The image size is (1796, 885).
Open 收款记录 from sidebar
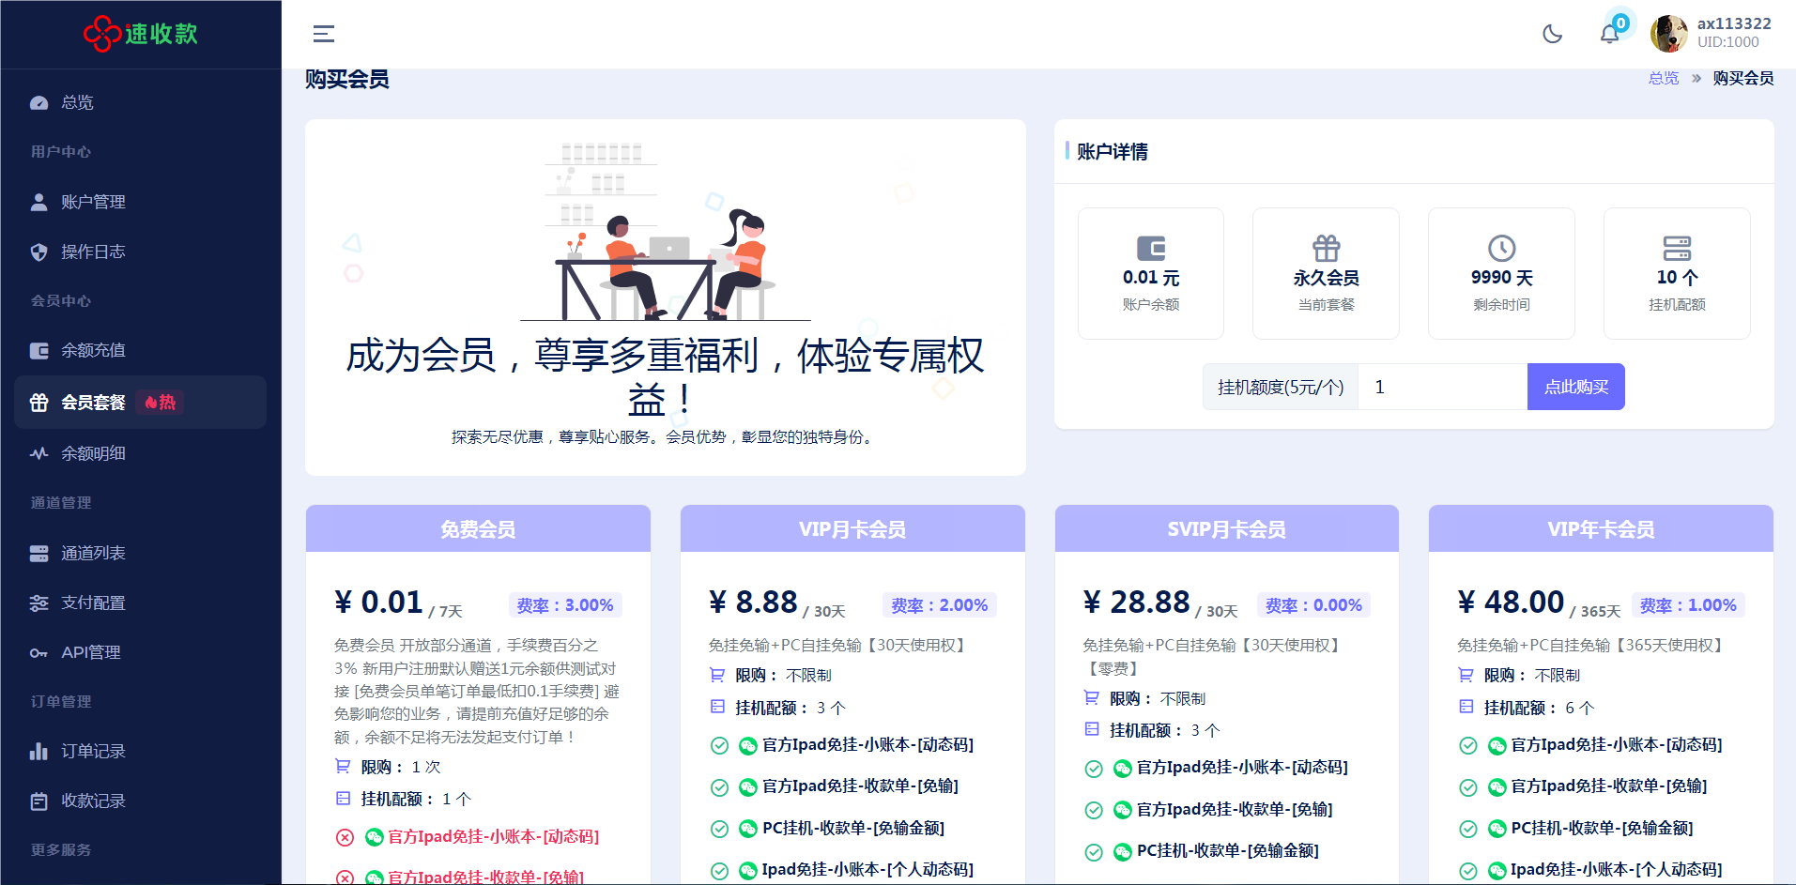click(x=92, y=801)
